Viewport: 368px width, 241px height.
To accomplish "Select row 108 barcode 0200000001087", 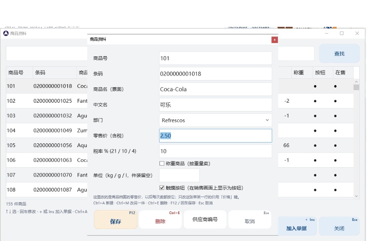I will point(53,190).
